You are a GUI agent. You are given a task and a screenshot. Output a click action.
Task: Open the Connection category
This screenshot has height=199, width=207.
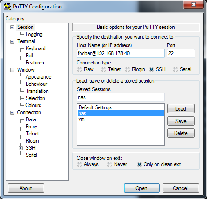click(x=29, y=112)
